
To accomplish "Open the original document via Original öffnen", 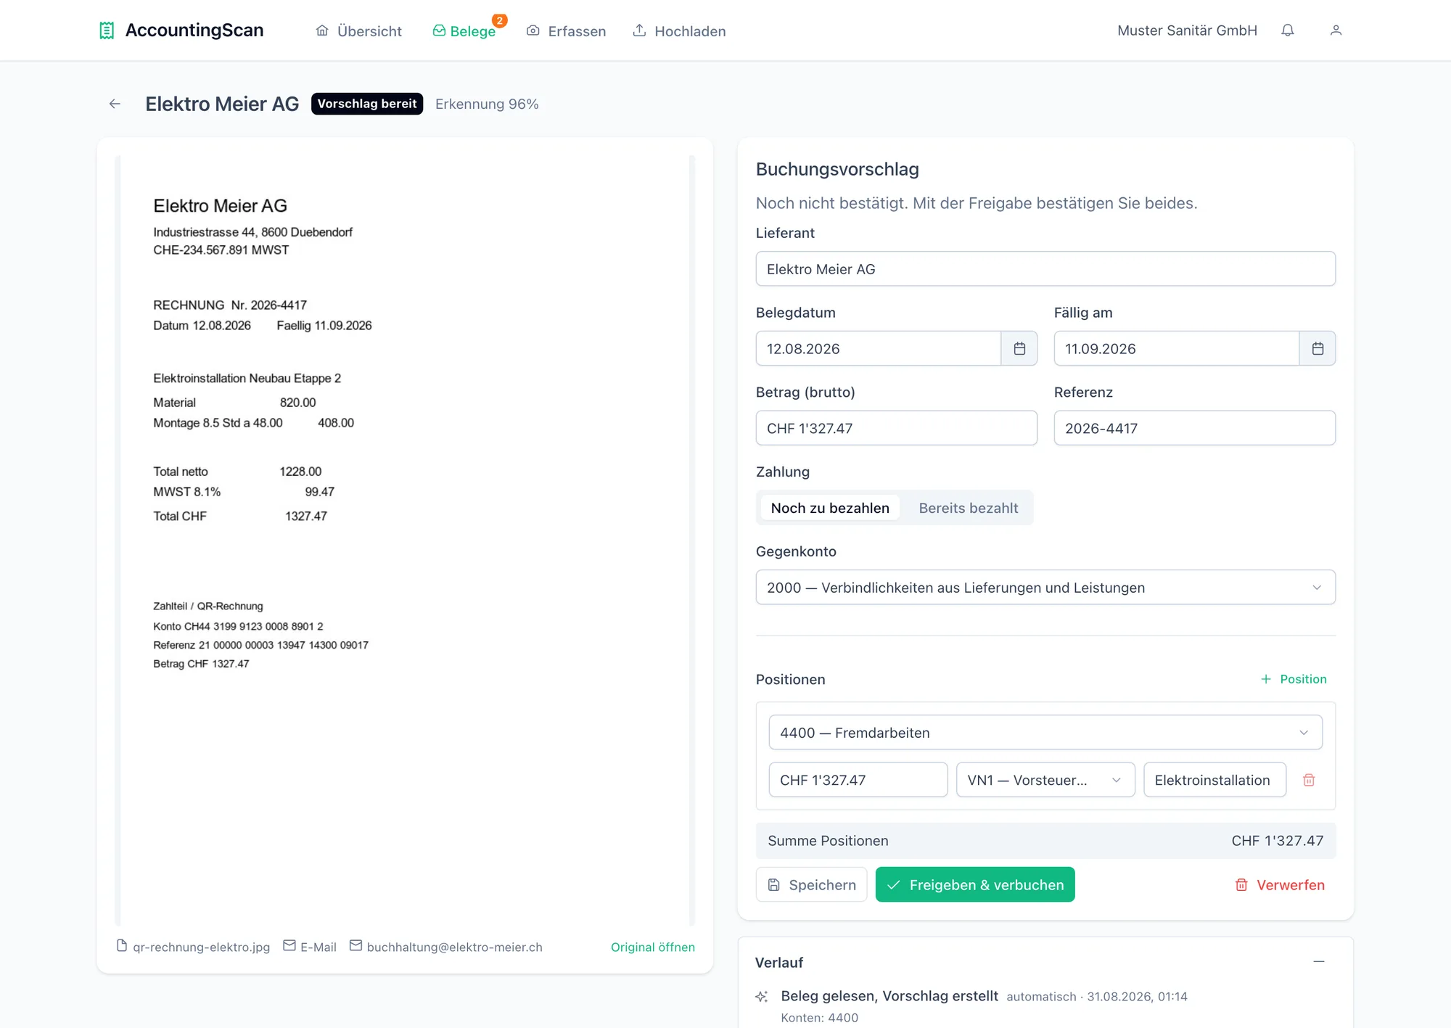I will pos(653,947).
